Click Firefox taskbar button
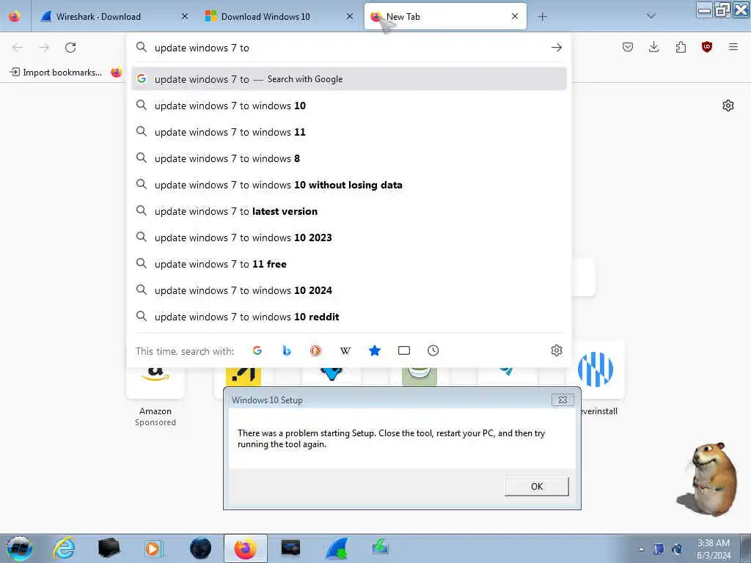The image size is (751, 563). tap(245, 548)
